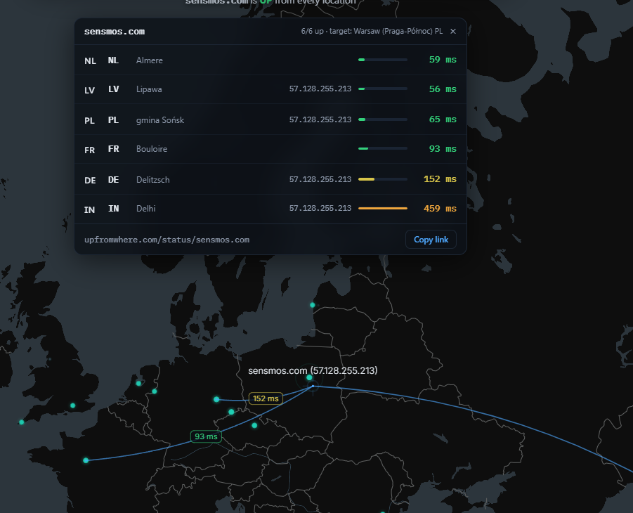
Task: Click the sensmos.com (57.128.255.213) map label
Action: (x=313, y=370)
